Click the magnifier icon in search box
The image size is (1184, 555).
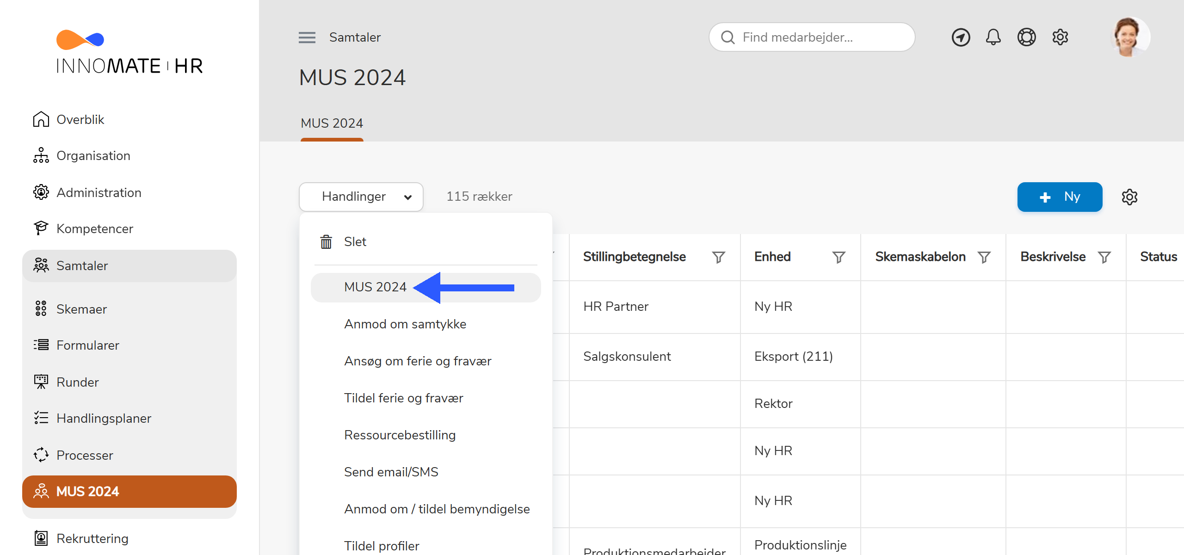pyautogui.click(x=728, y=37)
